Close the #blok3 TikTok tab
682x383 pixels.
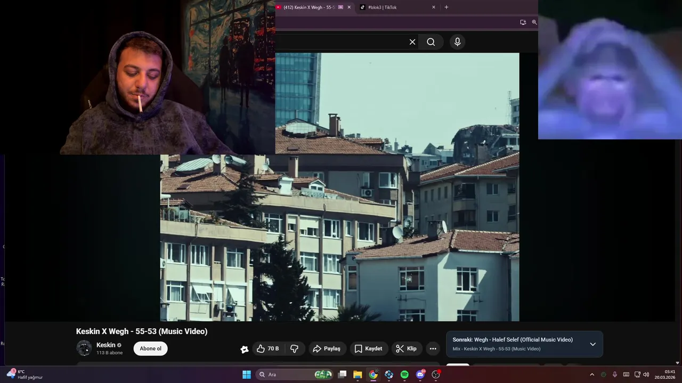tap(434, 7)
